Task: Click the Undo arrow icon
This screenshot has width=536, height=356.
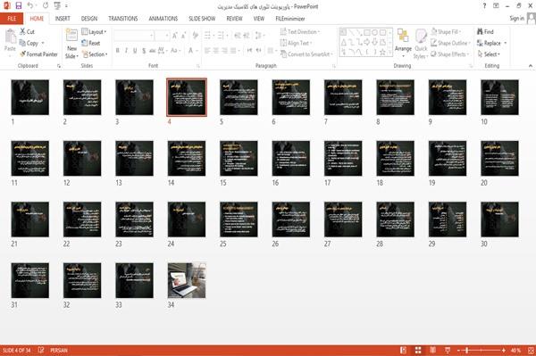Action: (30, 6)
